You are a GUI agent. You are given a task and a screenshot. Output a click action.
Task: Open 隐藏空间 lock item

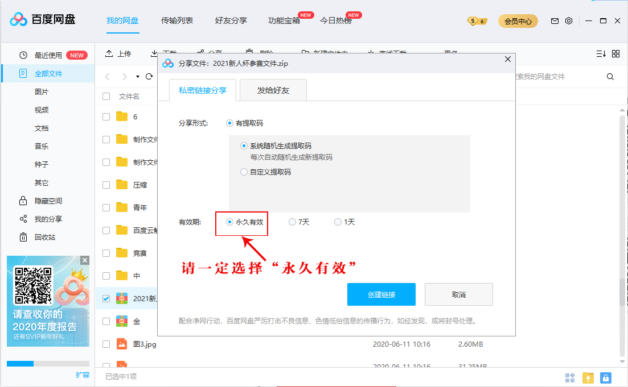coord(48,201)
